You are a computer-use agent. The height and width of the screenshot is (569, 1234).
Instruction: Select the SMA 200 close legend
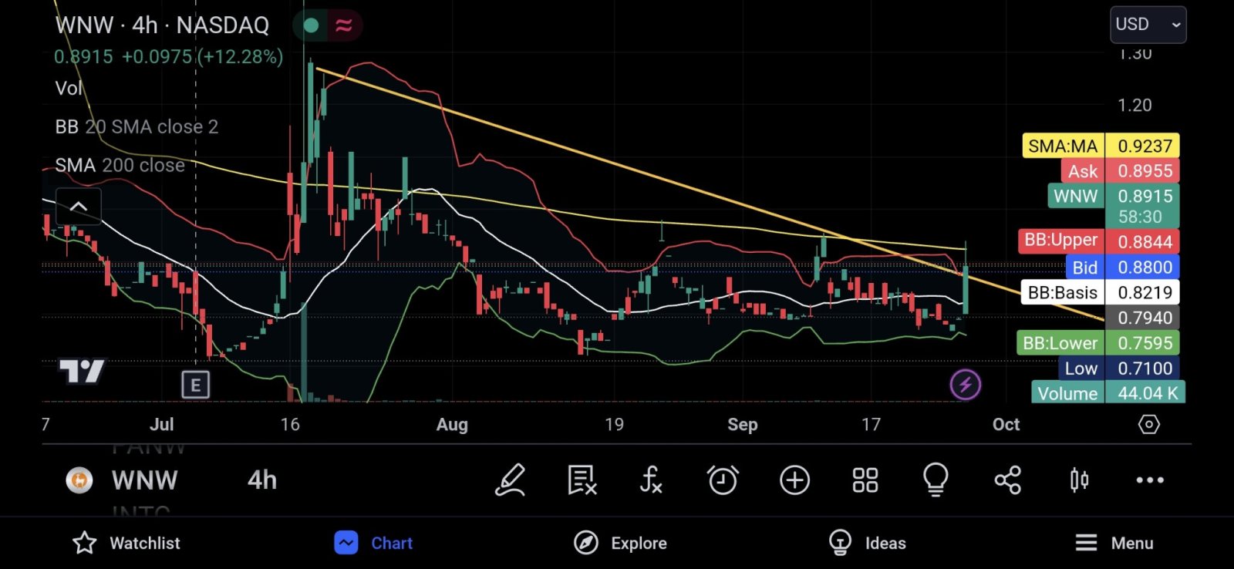pyautogui.click(x=120, y=165)
